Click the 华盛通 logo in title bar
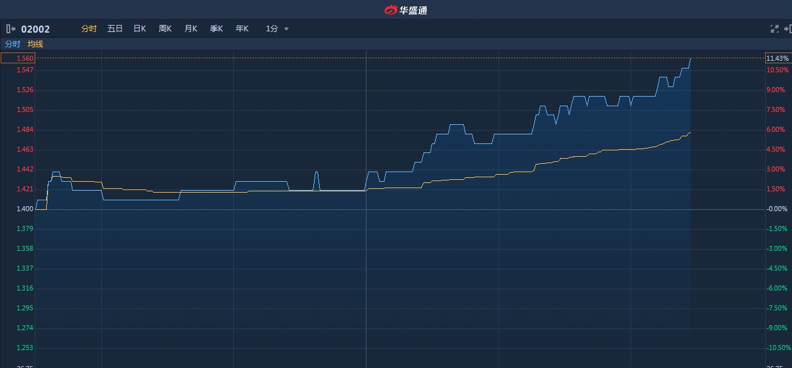792x368 pixels. (406, 10)
